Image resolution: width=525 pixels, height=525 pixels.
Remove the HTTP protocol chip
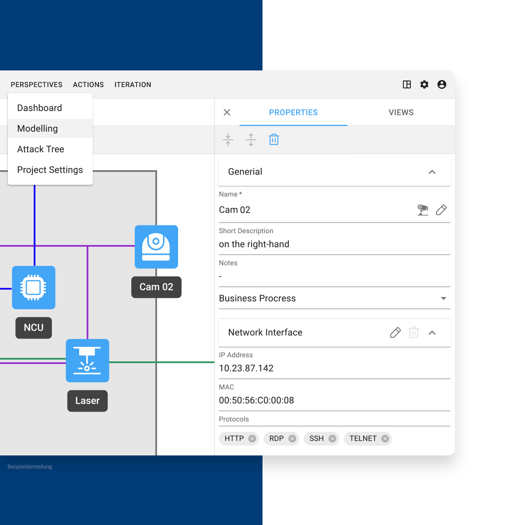tap(252, 439)
